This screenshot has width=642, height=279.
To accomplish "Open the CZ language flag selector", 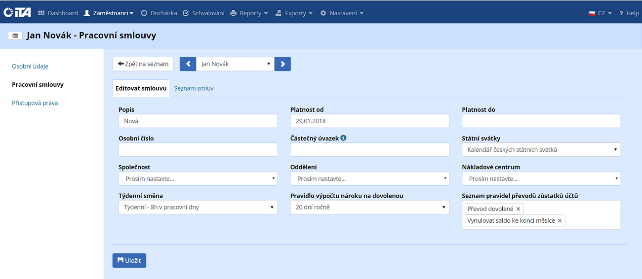I will pyautogui.click(x=600, y=13).
